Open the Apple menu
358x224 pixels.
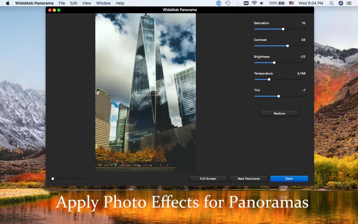click(x=8, y=3)
